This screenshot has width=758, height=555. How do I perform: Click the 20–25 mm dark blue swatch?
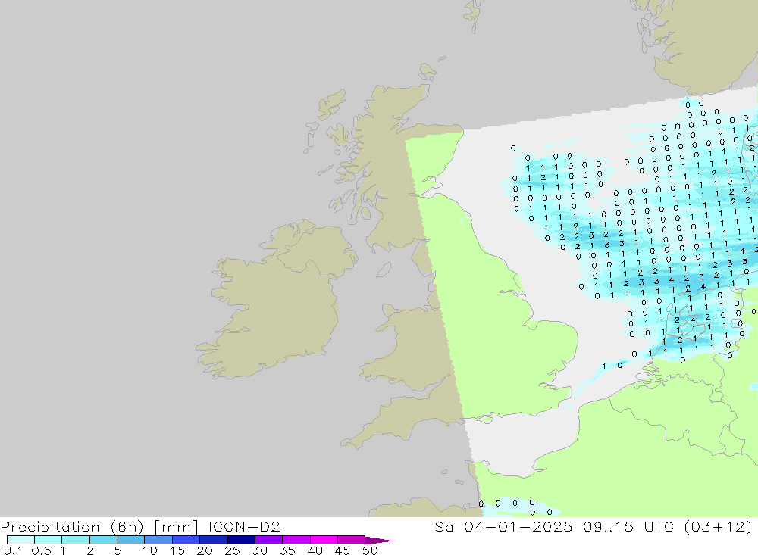pos(213,540)
